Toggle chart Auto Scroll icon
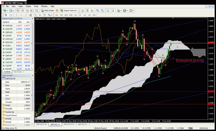The width and height of the screenshot is (216, 131). (x=108, y=10)
